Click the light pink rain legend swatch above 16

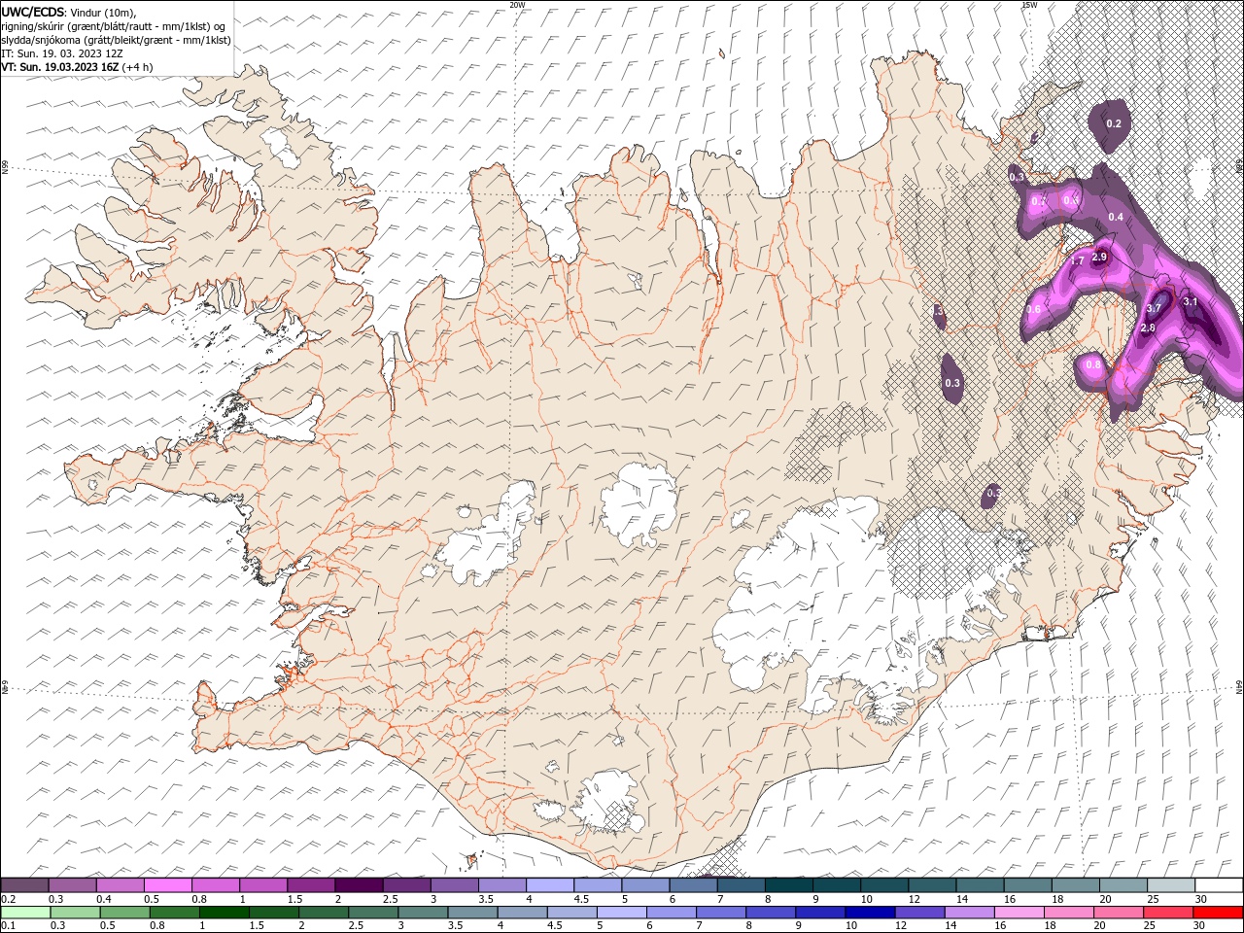click(1019, 913)
